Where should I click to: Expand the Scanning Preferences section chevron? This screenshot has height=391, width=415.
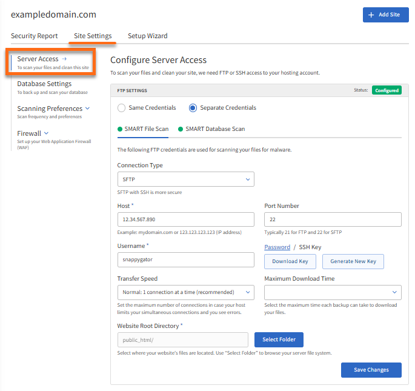point(88,109)
